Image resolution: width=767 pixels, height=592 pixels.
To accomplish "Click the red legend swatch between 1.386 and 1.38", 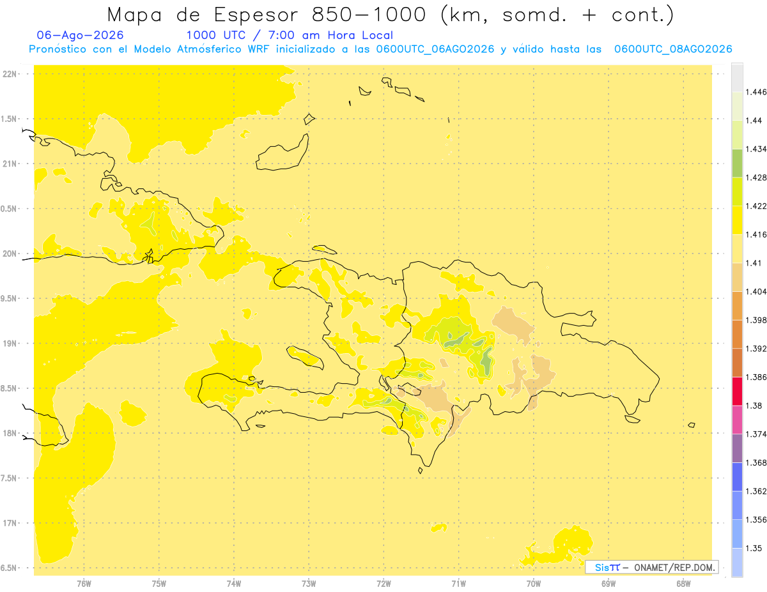I will 737,391.
